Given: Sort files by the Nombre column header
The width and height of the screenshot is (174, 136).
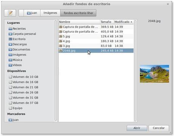Looking at the screenshot, I should [79, 22].
